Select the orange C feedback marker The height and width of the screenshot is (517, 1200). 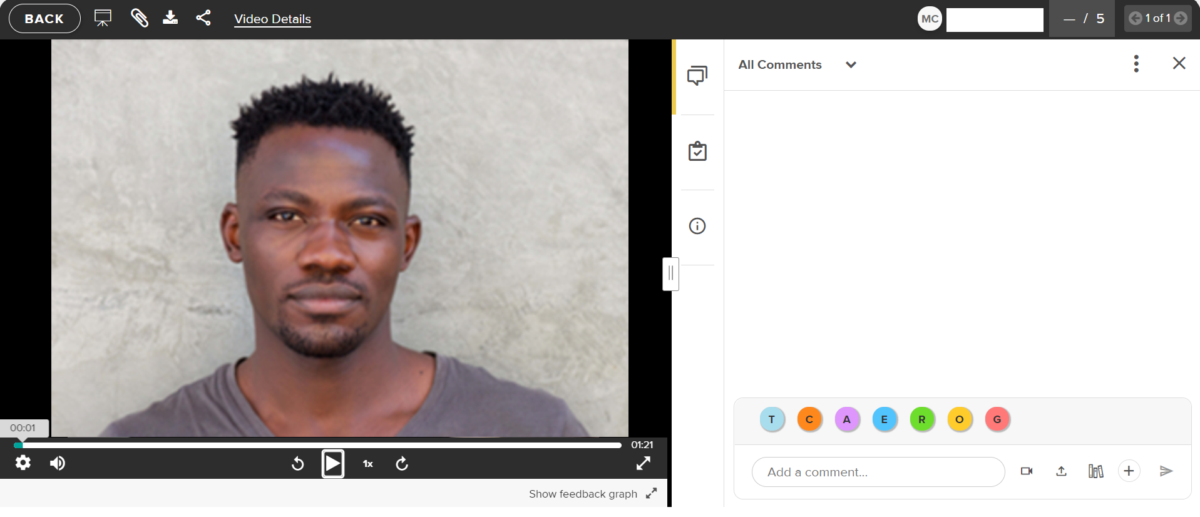pos(809,419)
